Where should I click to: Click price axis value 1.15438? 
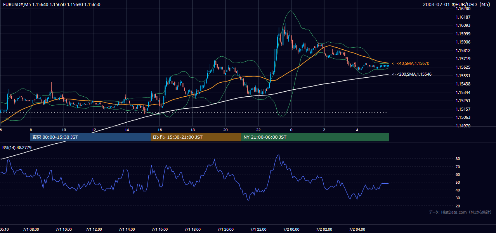click(x=463, y=84)
